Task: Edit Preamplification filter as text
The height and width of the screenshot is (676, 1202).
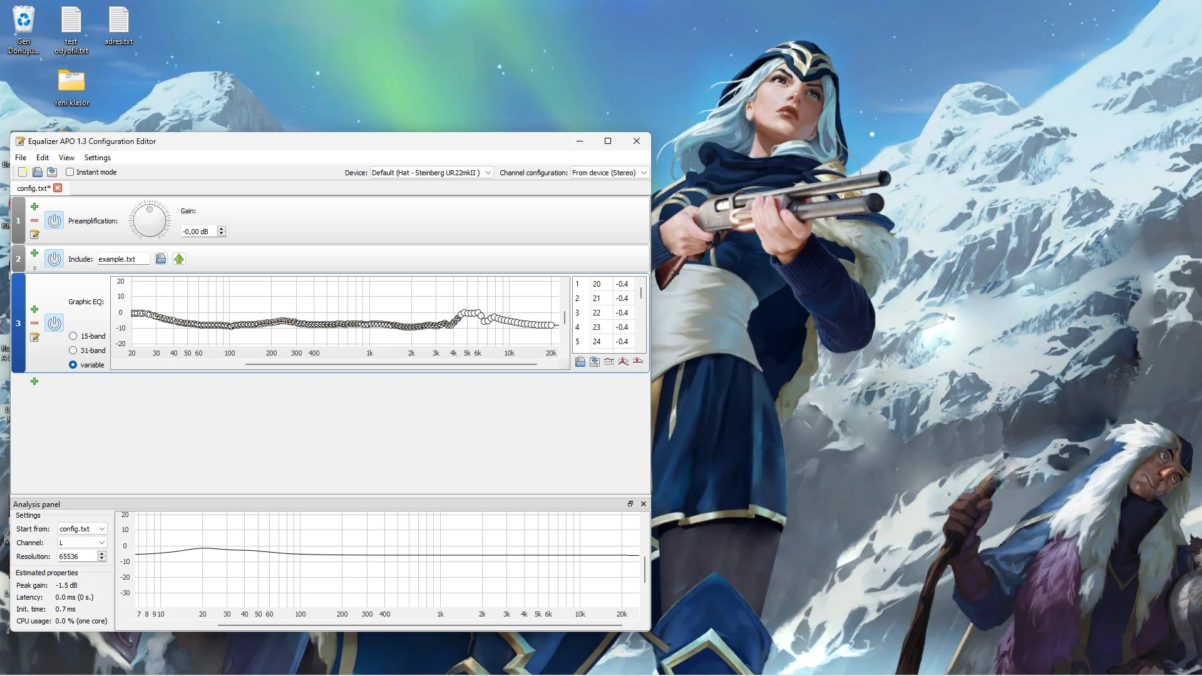Action: click(34, 235)
